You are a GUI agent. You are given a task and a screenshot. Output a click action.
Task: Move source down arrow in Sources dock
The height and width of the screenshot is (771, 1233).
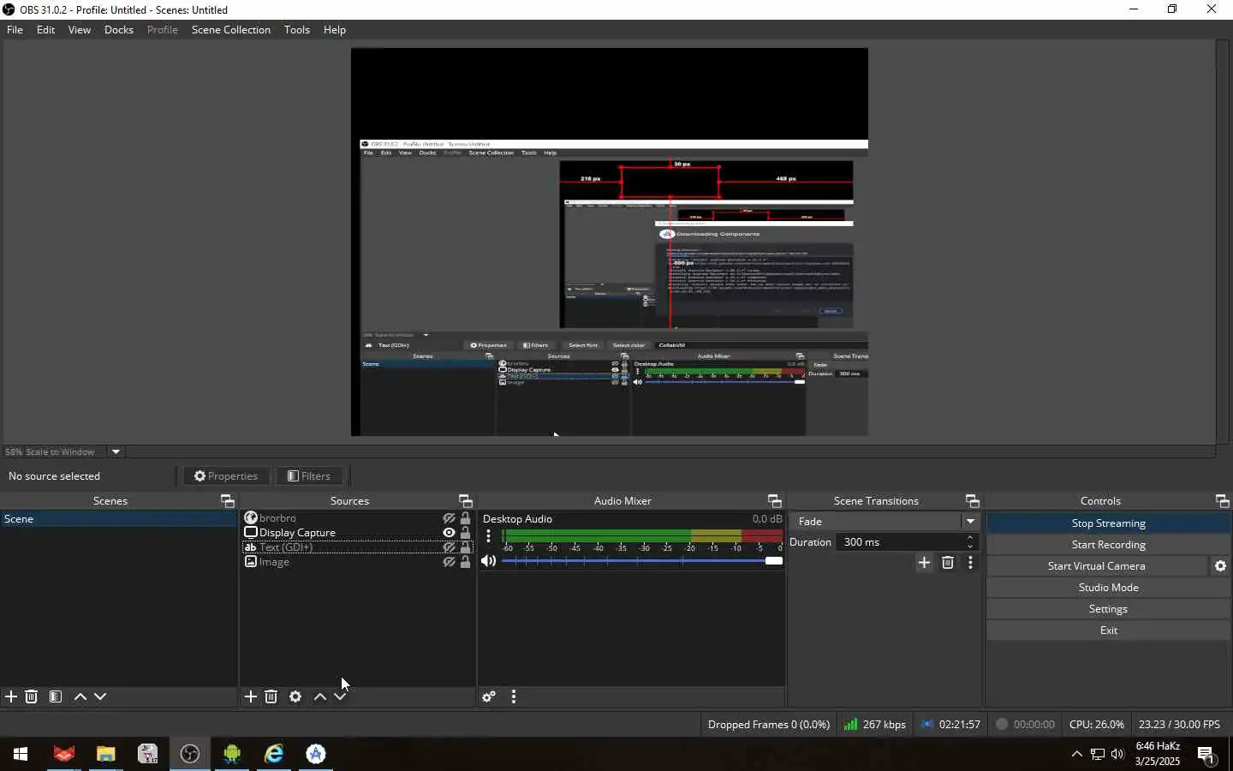340,696
